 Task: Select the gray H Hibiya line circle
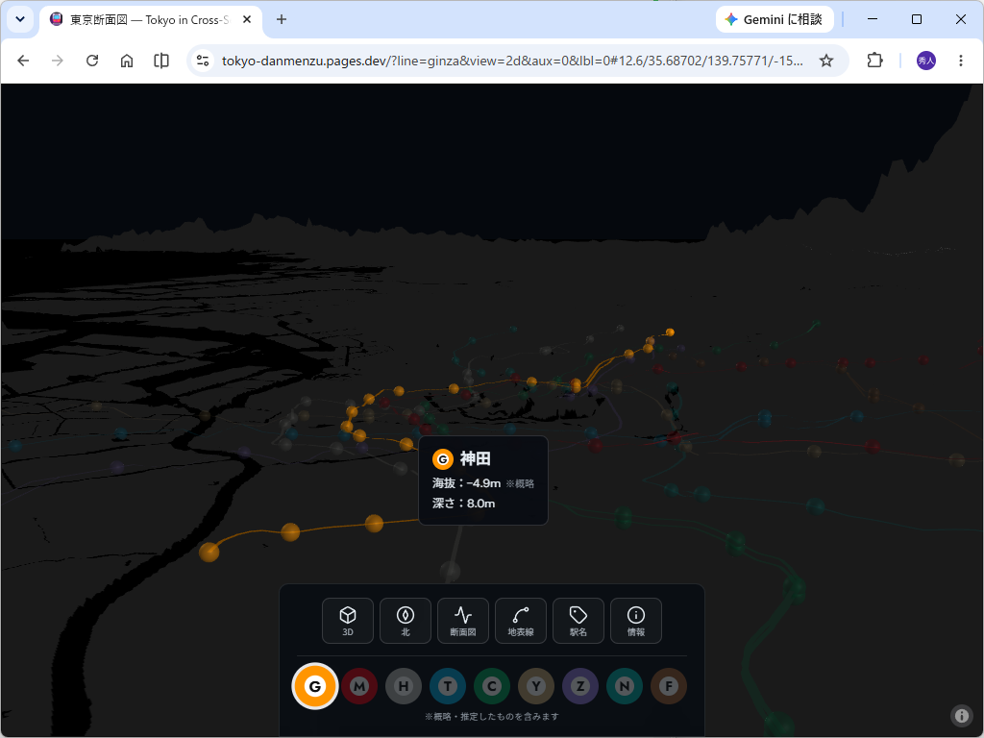[404, 686]
